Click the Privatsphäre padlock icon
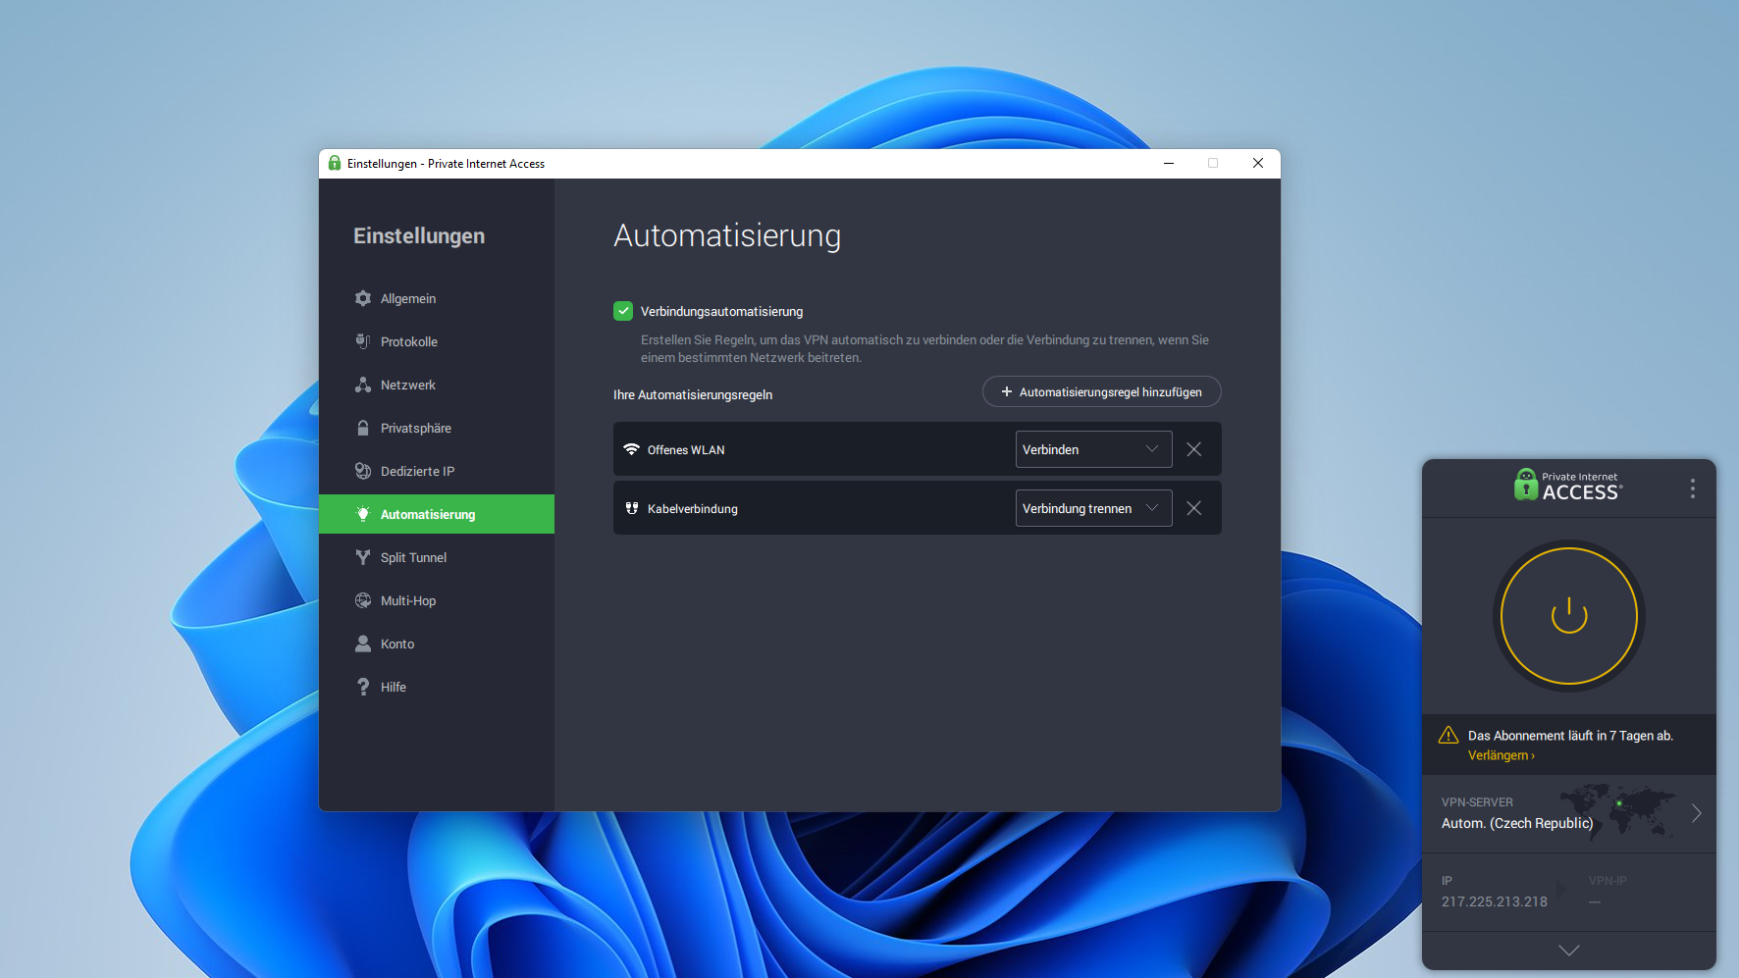The image size is (1739, 978). click(x=363, y=428)
